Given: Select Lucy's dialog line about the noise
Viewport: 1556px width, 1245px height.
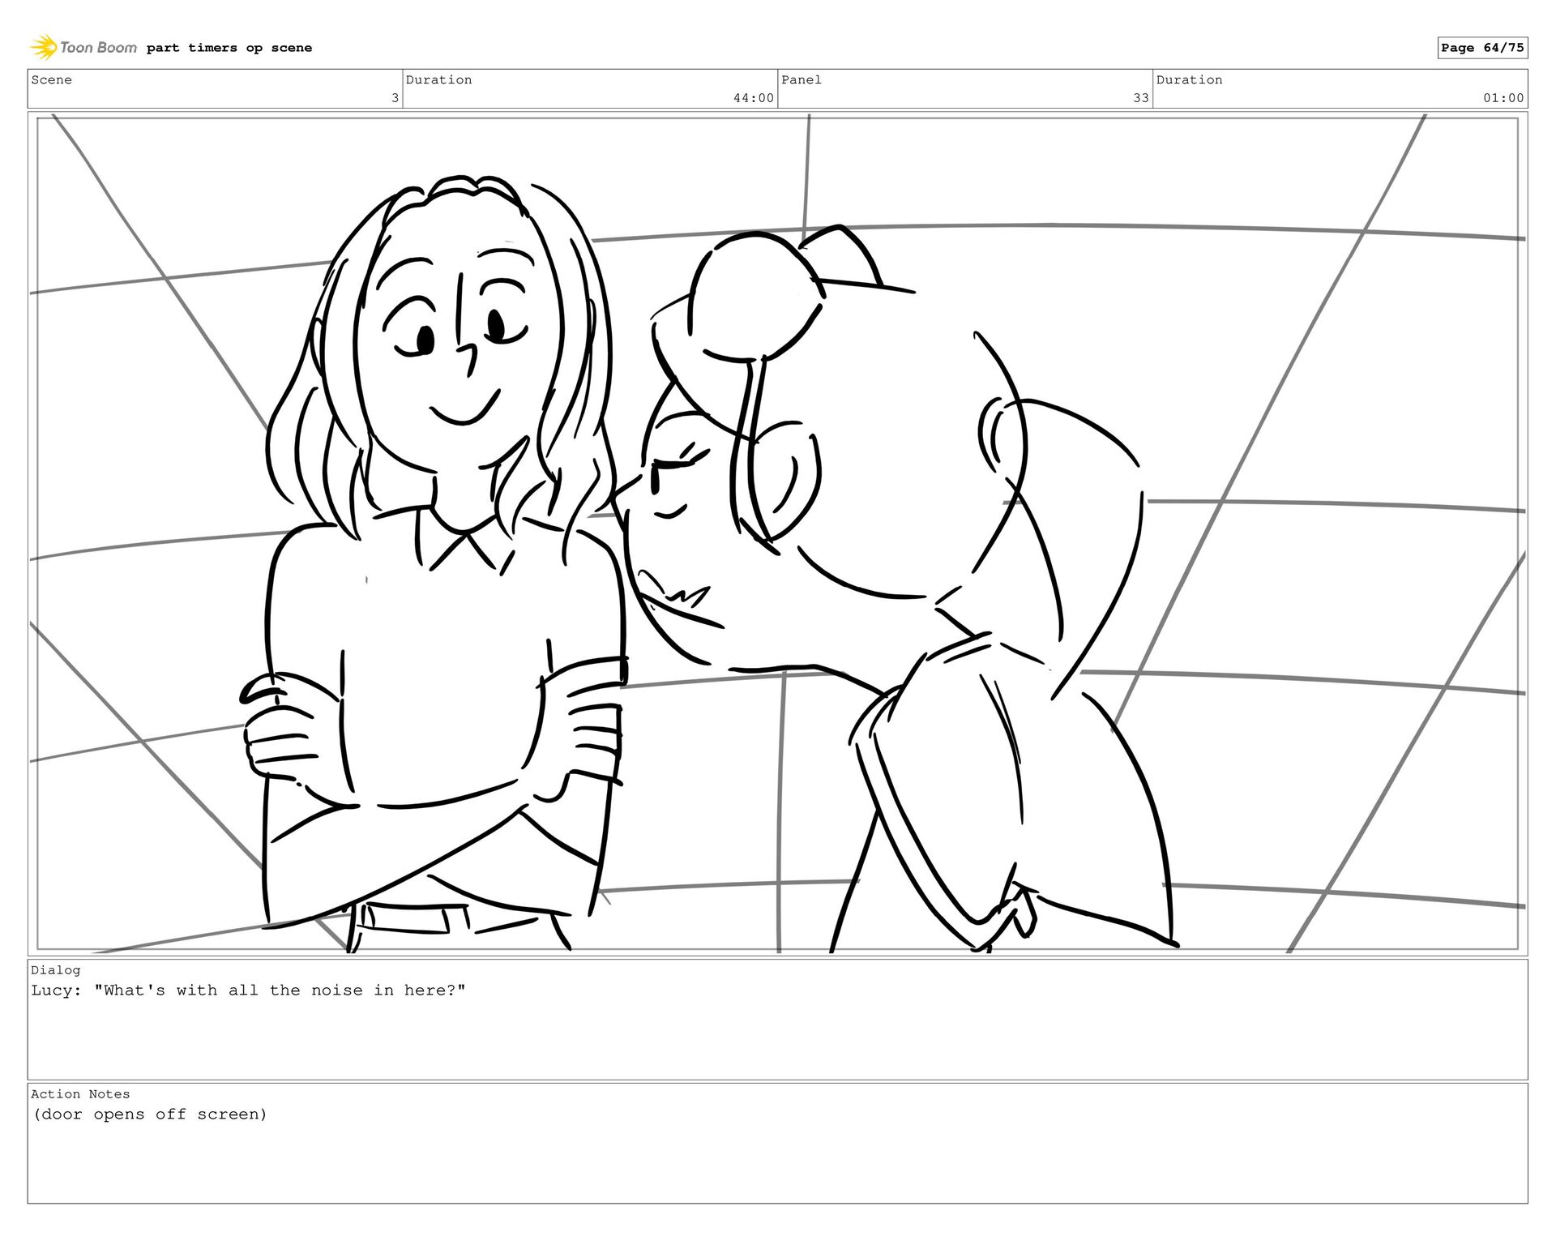Looking at the screenshot, I should pyautogui.click(x=249, y=990).
